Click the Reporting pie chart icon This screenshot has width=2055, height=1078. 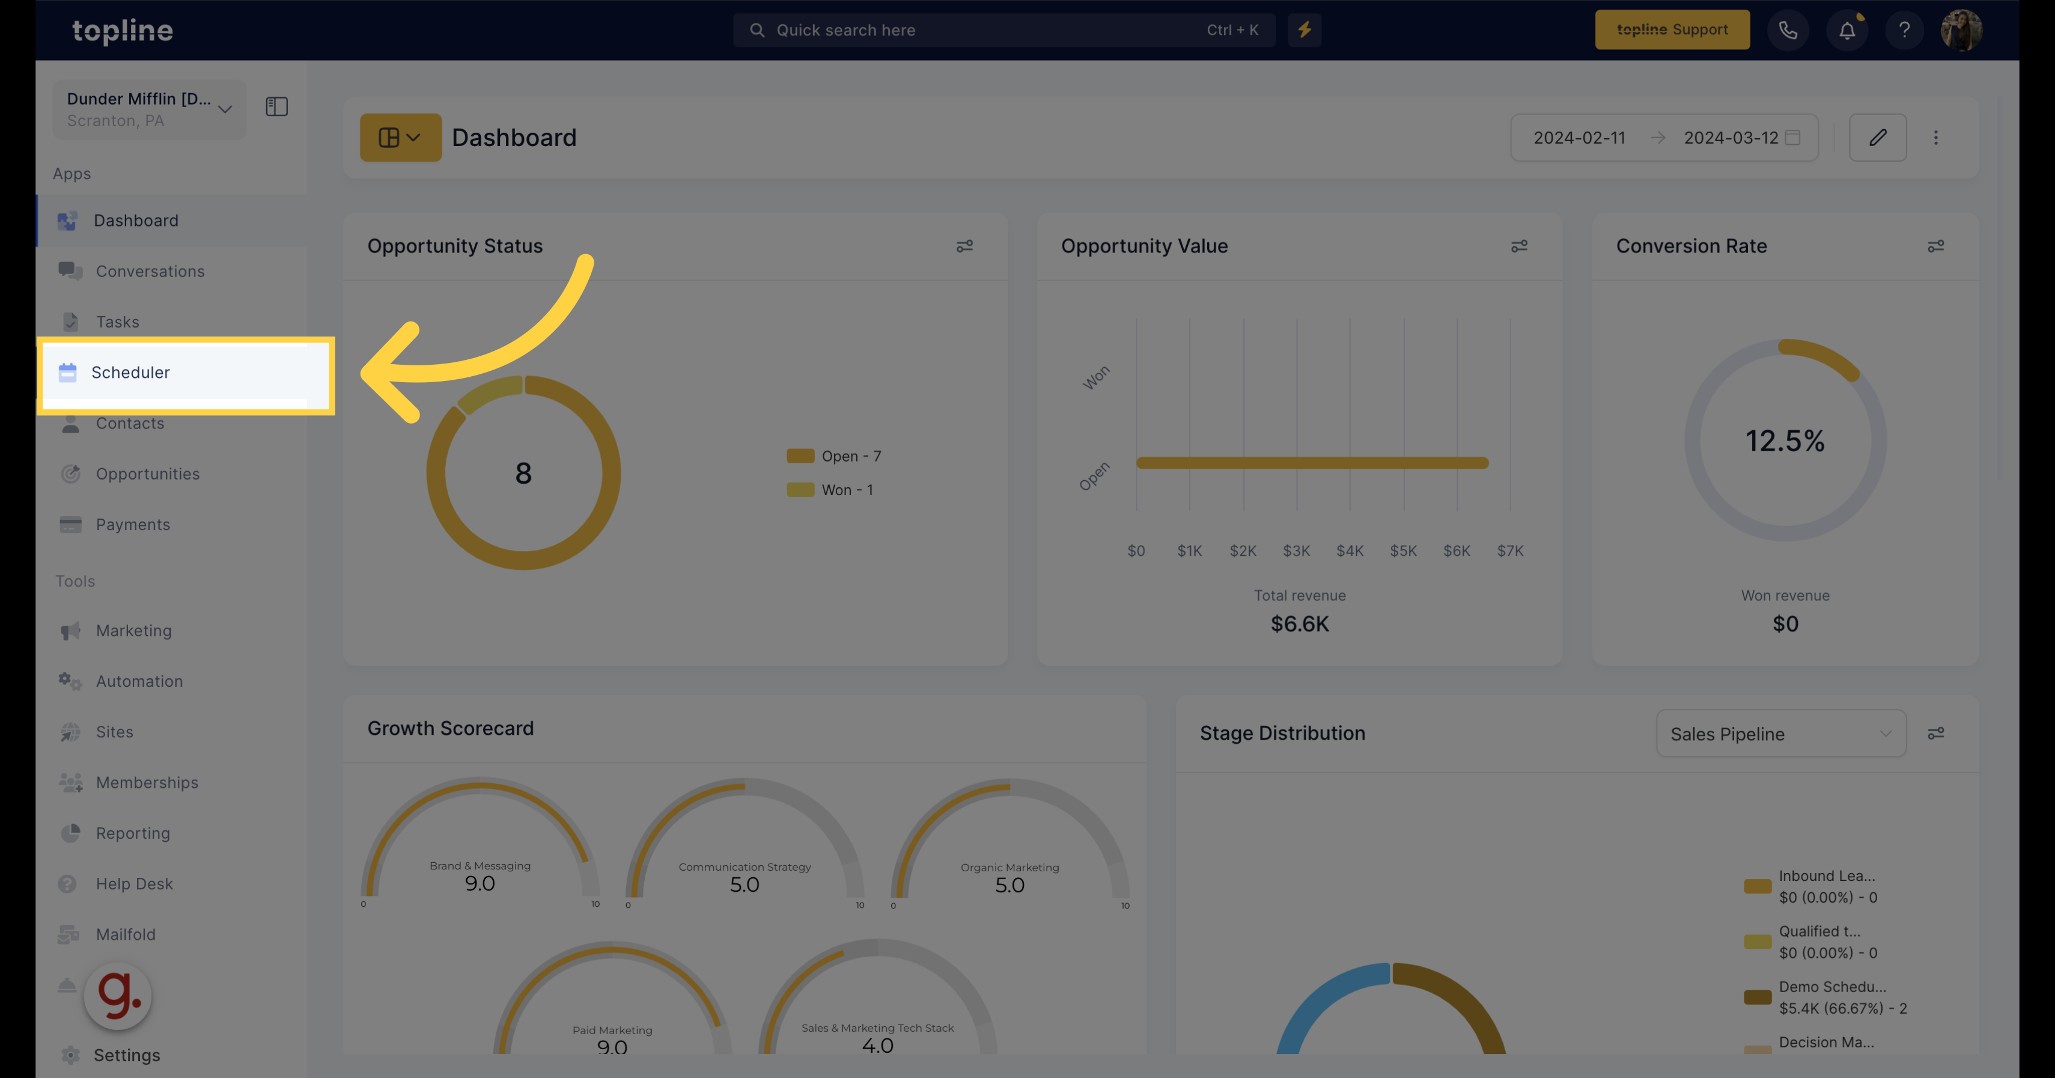(x=70, y=833)
